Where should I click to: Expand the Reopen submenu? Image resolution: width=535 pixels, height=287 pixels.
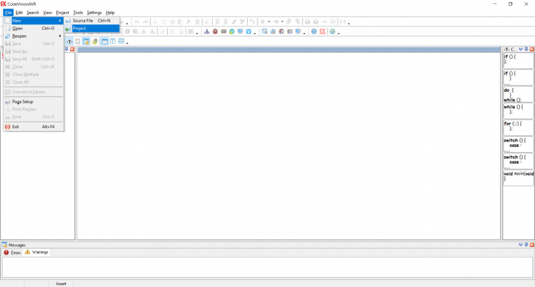(x=20, y=36)
